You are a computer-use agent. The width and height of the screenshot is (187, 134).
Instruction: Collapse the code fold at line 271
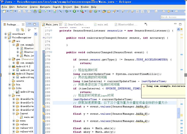(51, 31)
